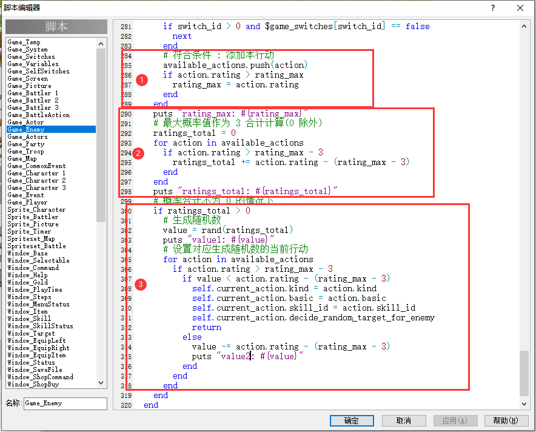
Task: Click the 帮助(H) button
Action: [506, 420]
